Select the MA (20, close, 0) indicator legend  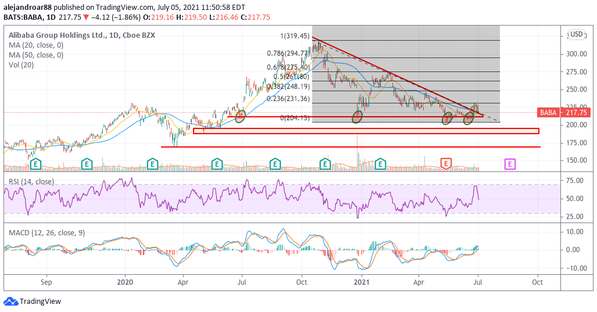(36, 45)
